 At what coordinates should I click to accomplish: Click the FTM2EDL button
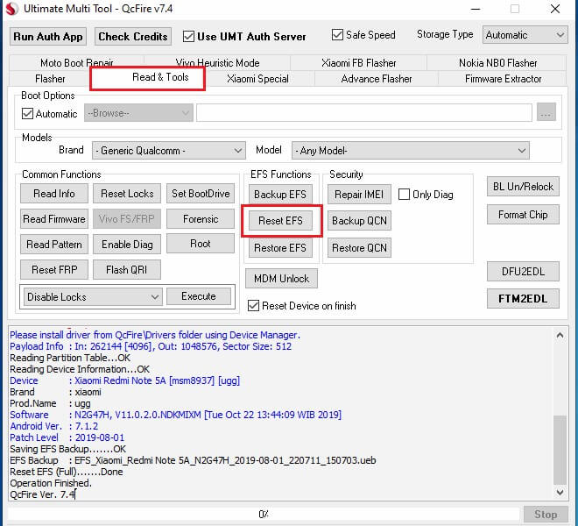pyautogui.click(x=523, y=299)
